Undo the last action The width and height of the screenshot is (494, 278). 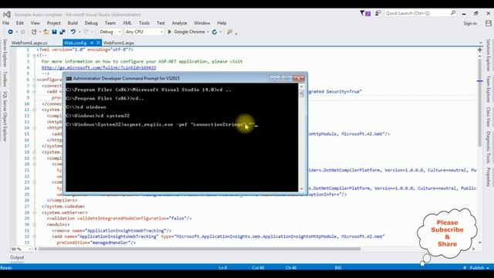pyautogui.click(x=73, y=32)
